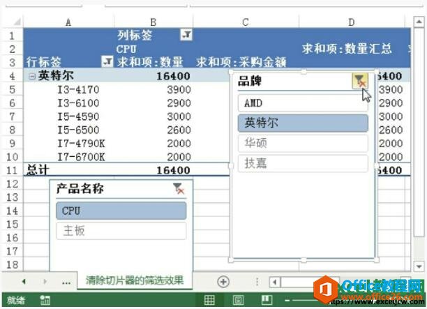The height and width of the screenshot is (309, 427).
Task: Click cell I5-4590
Action: click(78, 116)
